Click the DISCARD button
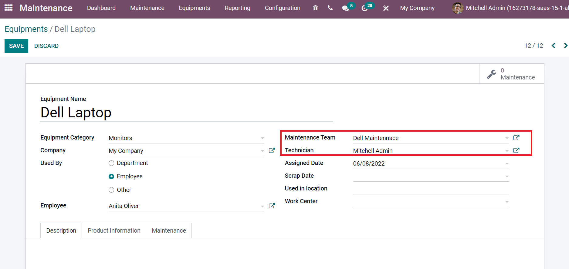This screenshot has height=269, width=569. [x=46, y=46]
